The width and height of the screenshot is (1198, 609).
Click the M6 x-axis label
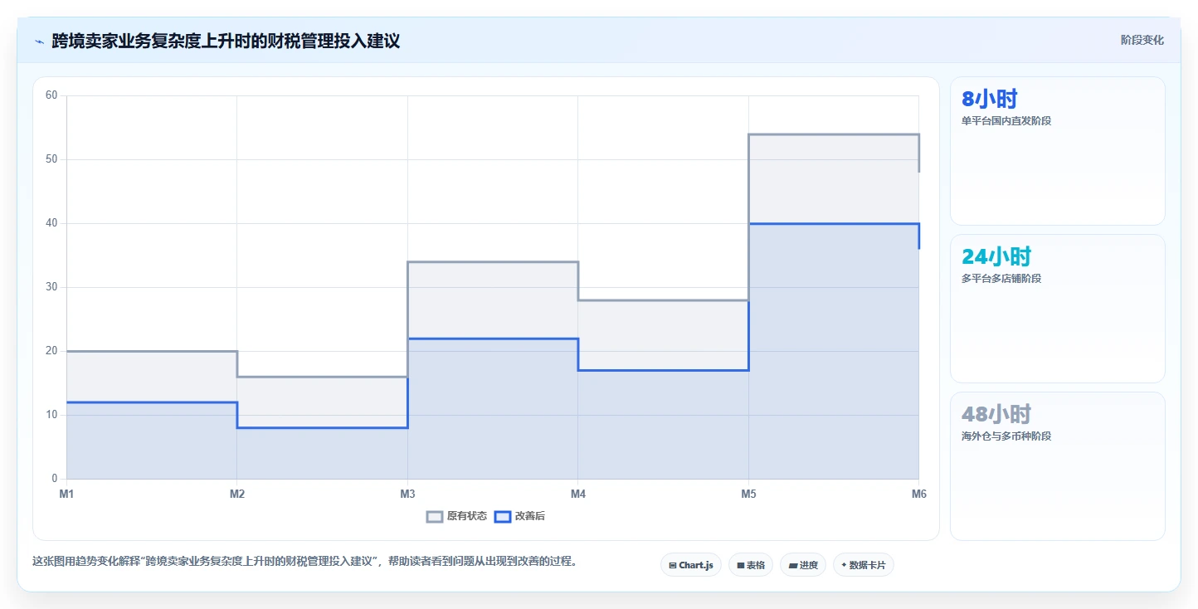[x=918, y=494]
